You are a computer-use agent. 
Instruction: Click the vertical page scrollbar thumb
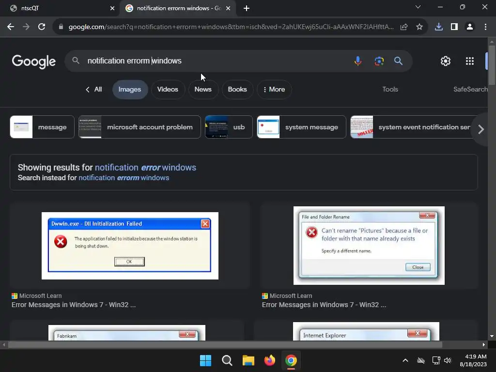[x=492, y=65]
